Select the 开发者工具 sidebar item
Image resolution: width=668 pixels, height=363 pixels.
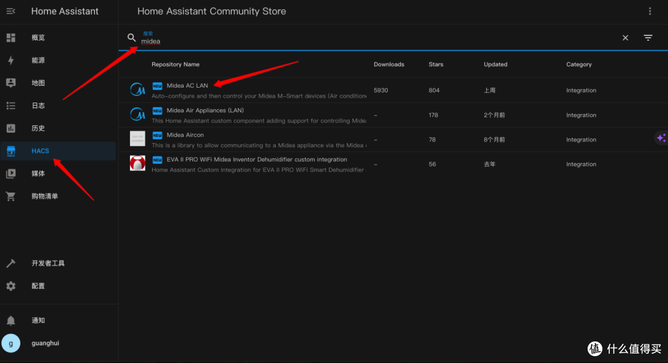click(59, 263)
